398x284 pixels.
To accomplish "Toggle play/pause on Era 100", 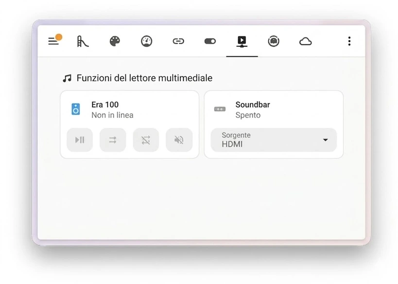I will coord(80,140).
